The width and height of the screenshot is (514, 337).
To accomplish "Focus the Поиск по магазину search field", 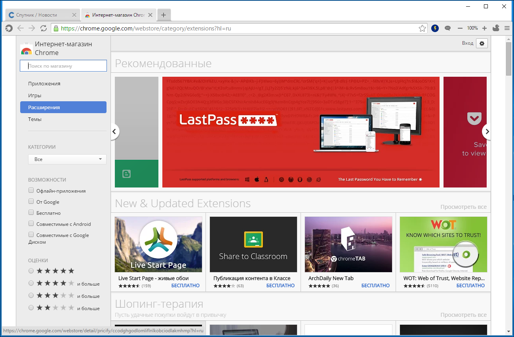I will (63, 66).
